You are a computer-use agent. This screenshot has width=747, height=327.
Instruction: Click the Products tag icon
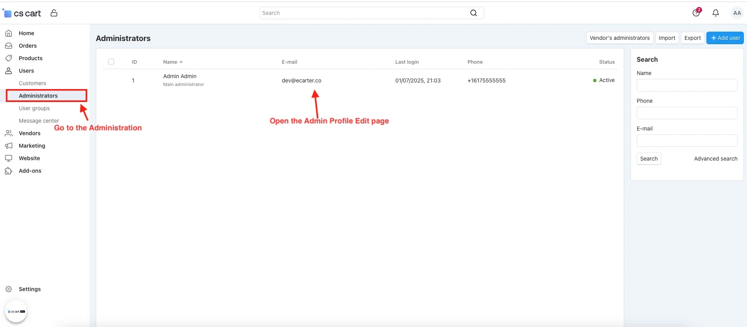9,58
